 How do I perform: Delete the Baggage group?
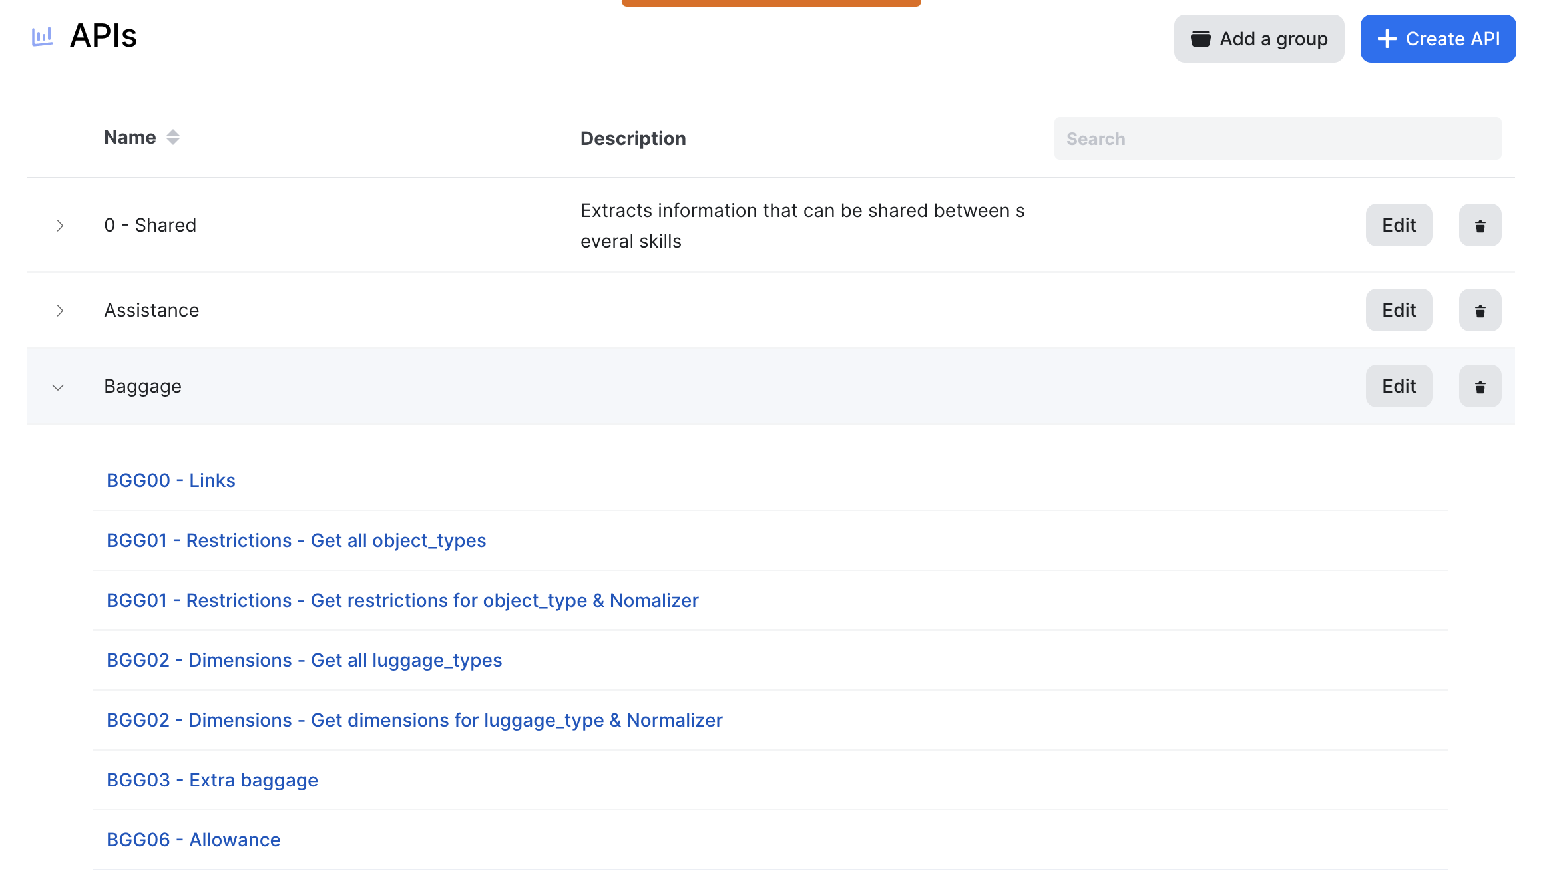tap(1479, 387)
